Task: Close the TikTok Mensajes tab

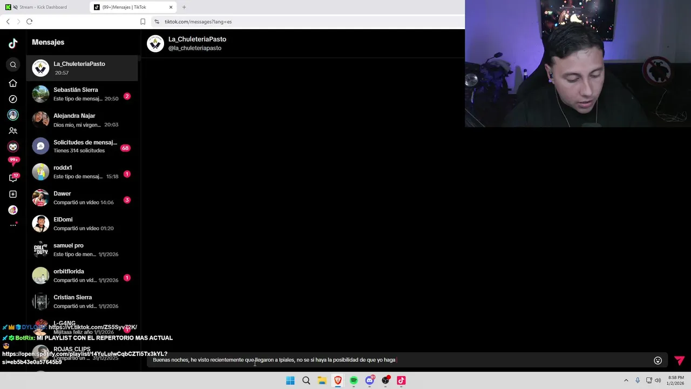Action: (x=171, y=7)
